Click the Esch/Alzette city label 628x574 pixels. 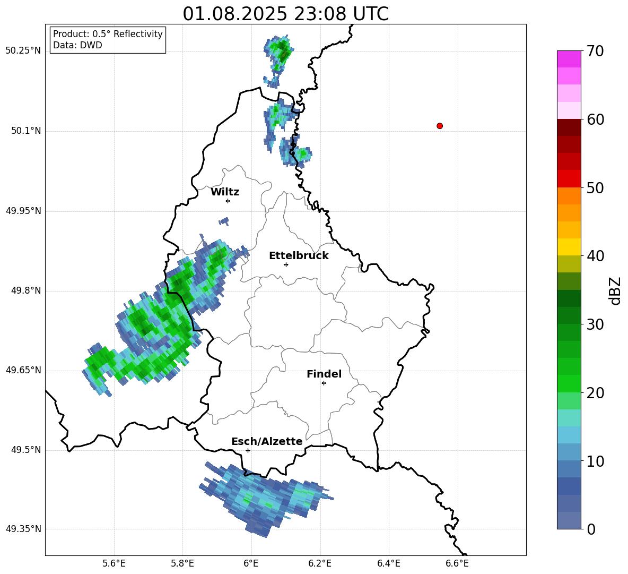click(267, 441)
